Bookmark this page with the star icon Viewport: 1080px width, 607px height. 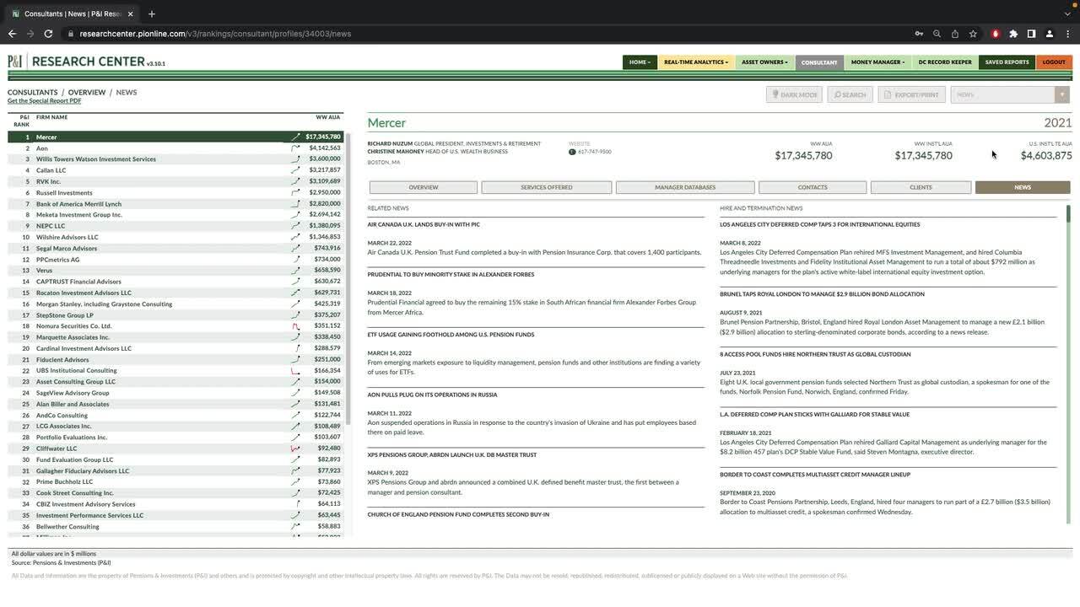973,34
